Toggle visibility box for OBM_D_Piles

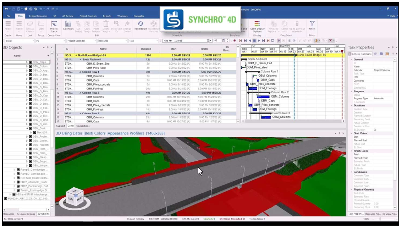point(31,112)
